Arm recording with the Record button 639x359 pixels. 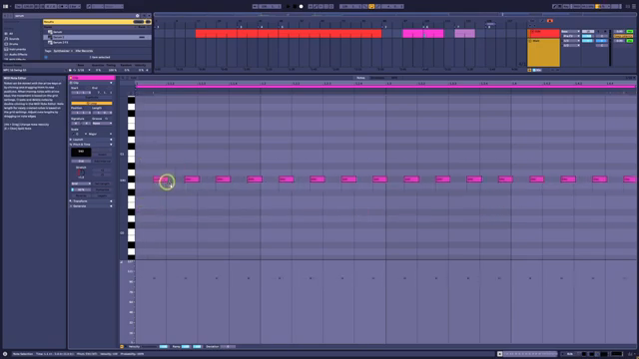(302, 7)
